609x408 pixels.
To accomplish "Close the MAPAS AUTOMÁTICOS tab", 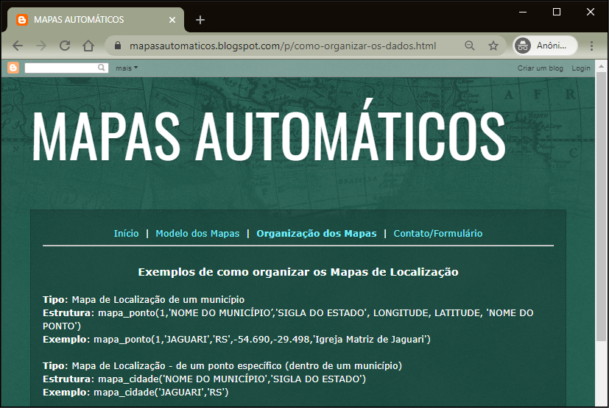I will [172, 20].
